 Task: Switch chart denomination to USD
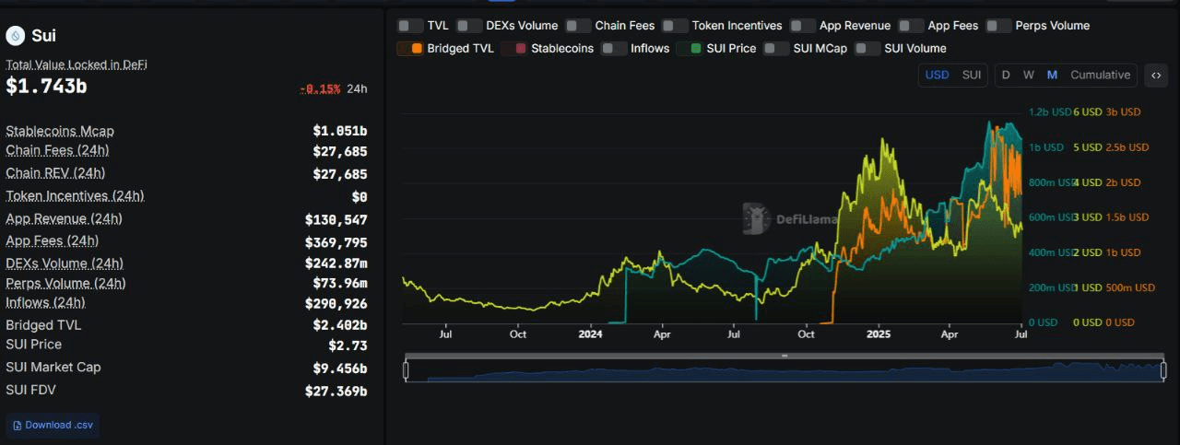click(937, 75)
